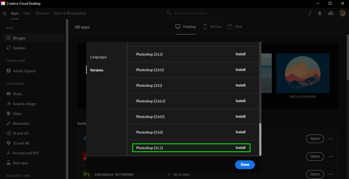
Task: Select All apps in sidebar
Action: tap(19, 38)
